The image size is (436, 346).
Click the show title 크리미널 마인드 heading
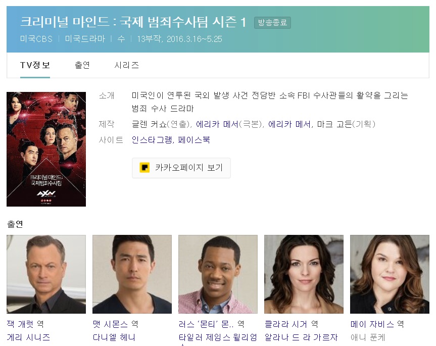133,22
